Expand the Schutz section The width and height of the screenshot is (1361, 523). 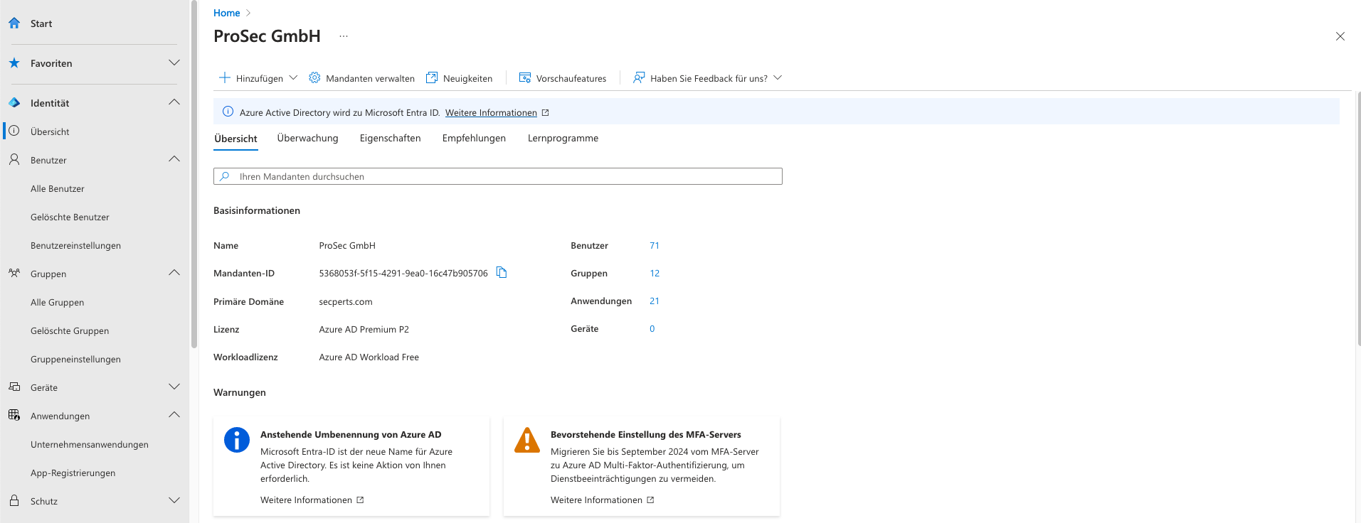174,500
